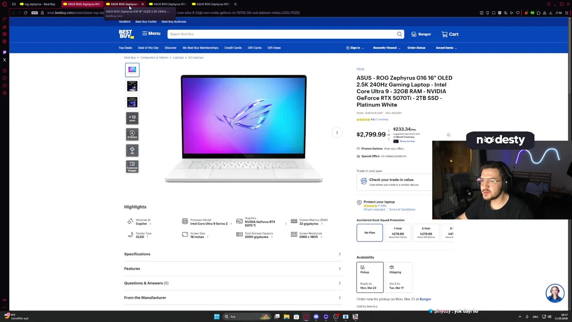Screen dimensions: 572x322
Task: Select the 2-Year $379.99 protection plan
Action: click(426, 233)
